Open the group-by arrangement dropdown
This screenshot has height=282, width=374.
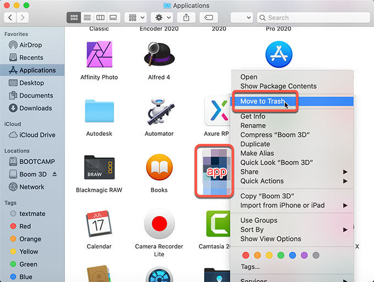point(136,18)
